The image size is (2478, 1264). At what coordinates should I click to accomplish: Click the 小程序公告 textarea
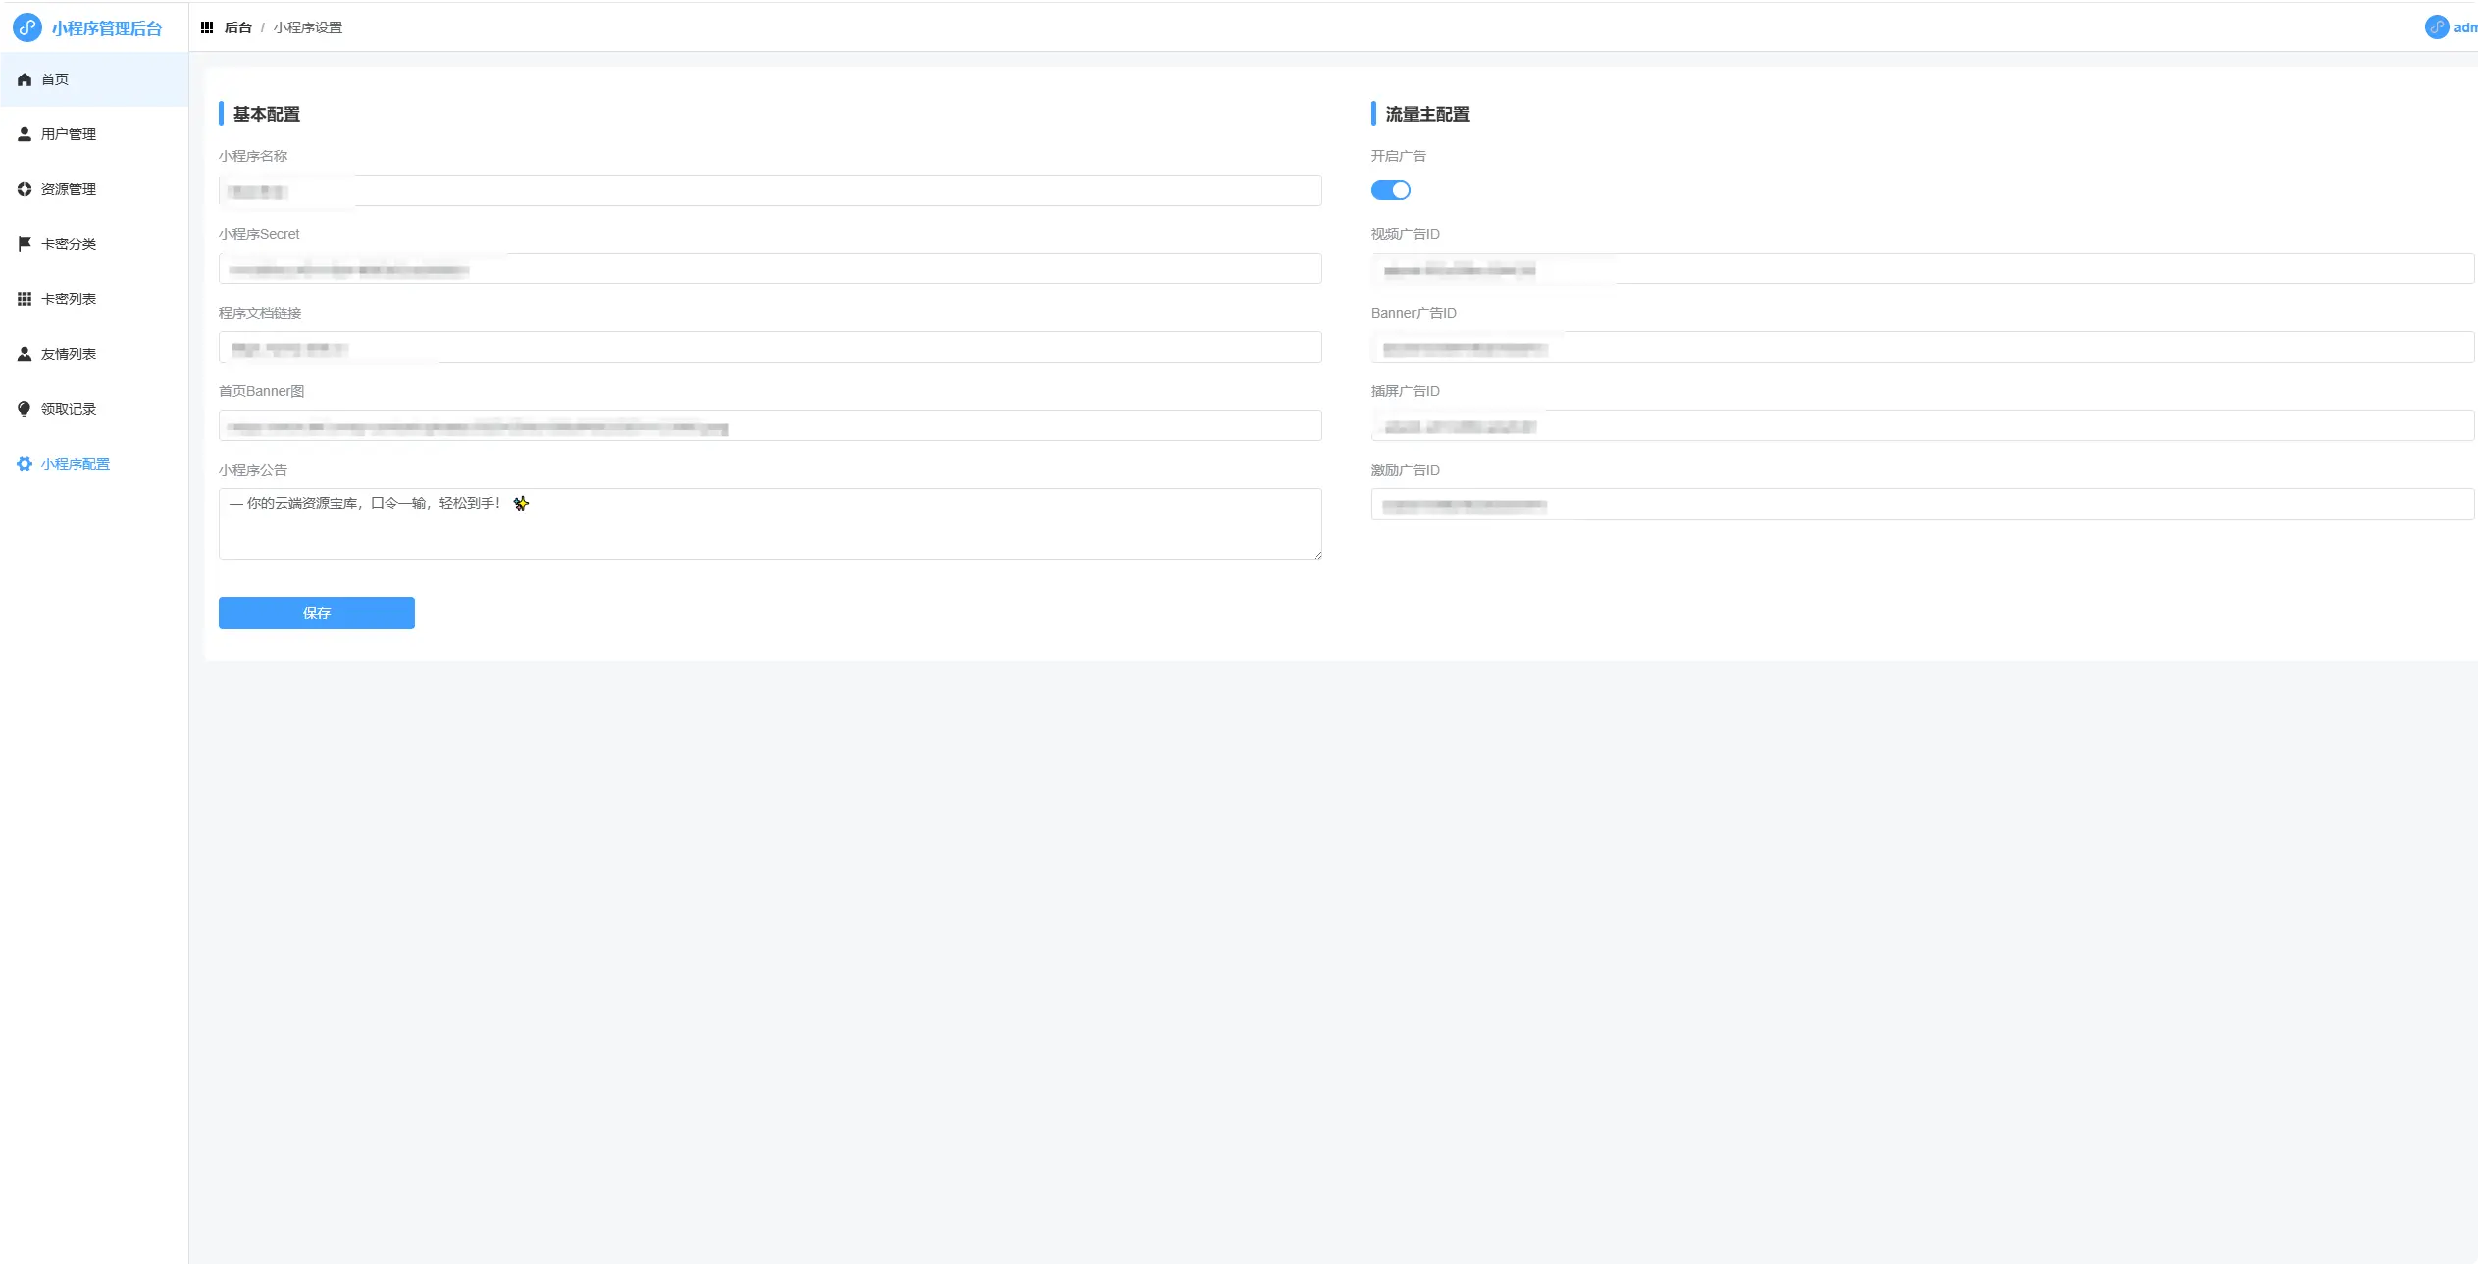click(770, 530)
